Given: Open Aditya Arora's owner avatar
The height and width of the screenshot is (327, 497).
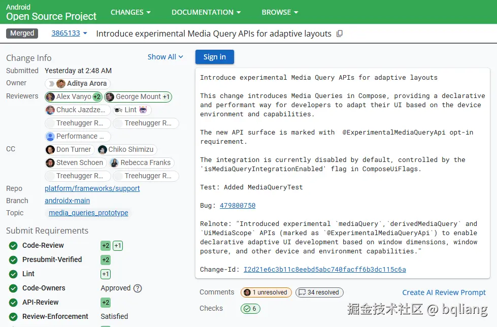Looking at the screenshot, I should point(62,83).
